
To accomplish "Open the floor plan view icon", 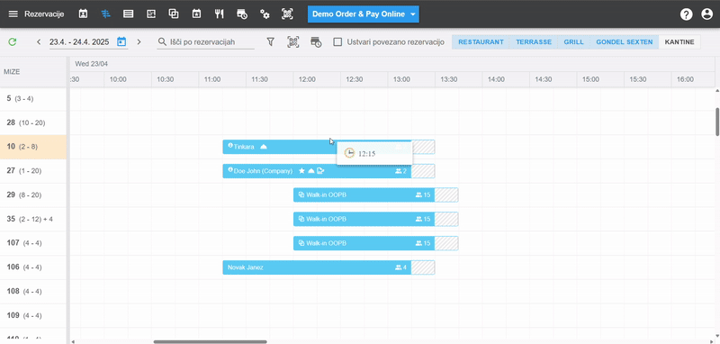I will pyautogui.click(x=151, y=14).
